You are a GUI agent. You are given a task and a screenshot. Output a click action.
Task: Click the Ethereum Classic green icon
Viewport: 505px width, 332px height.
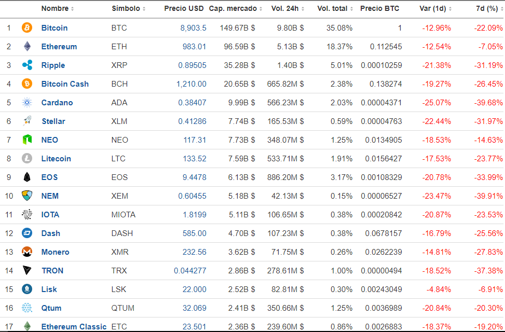pyautogui.click(x=27, y=326)
